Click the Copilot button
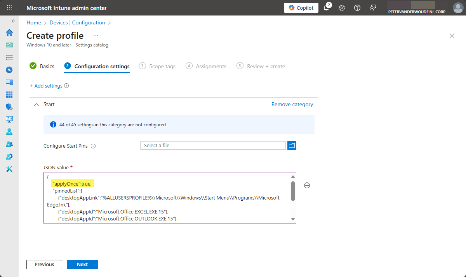Image resolution: width=466 pixels, height=277 pixels. point(301,8)
